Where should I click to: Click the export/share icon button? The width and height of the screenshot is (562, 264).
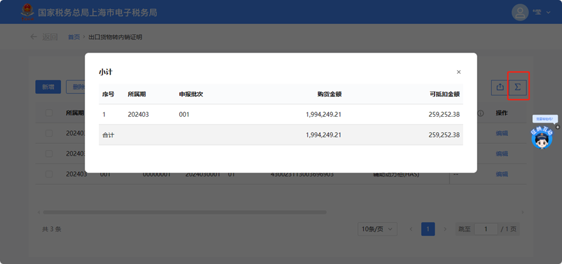point(500,87)
